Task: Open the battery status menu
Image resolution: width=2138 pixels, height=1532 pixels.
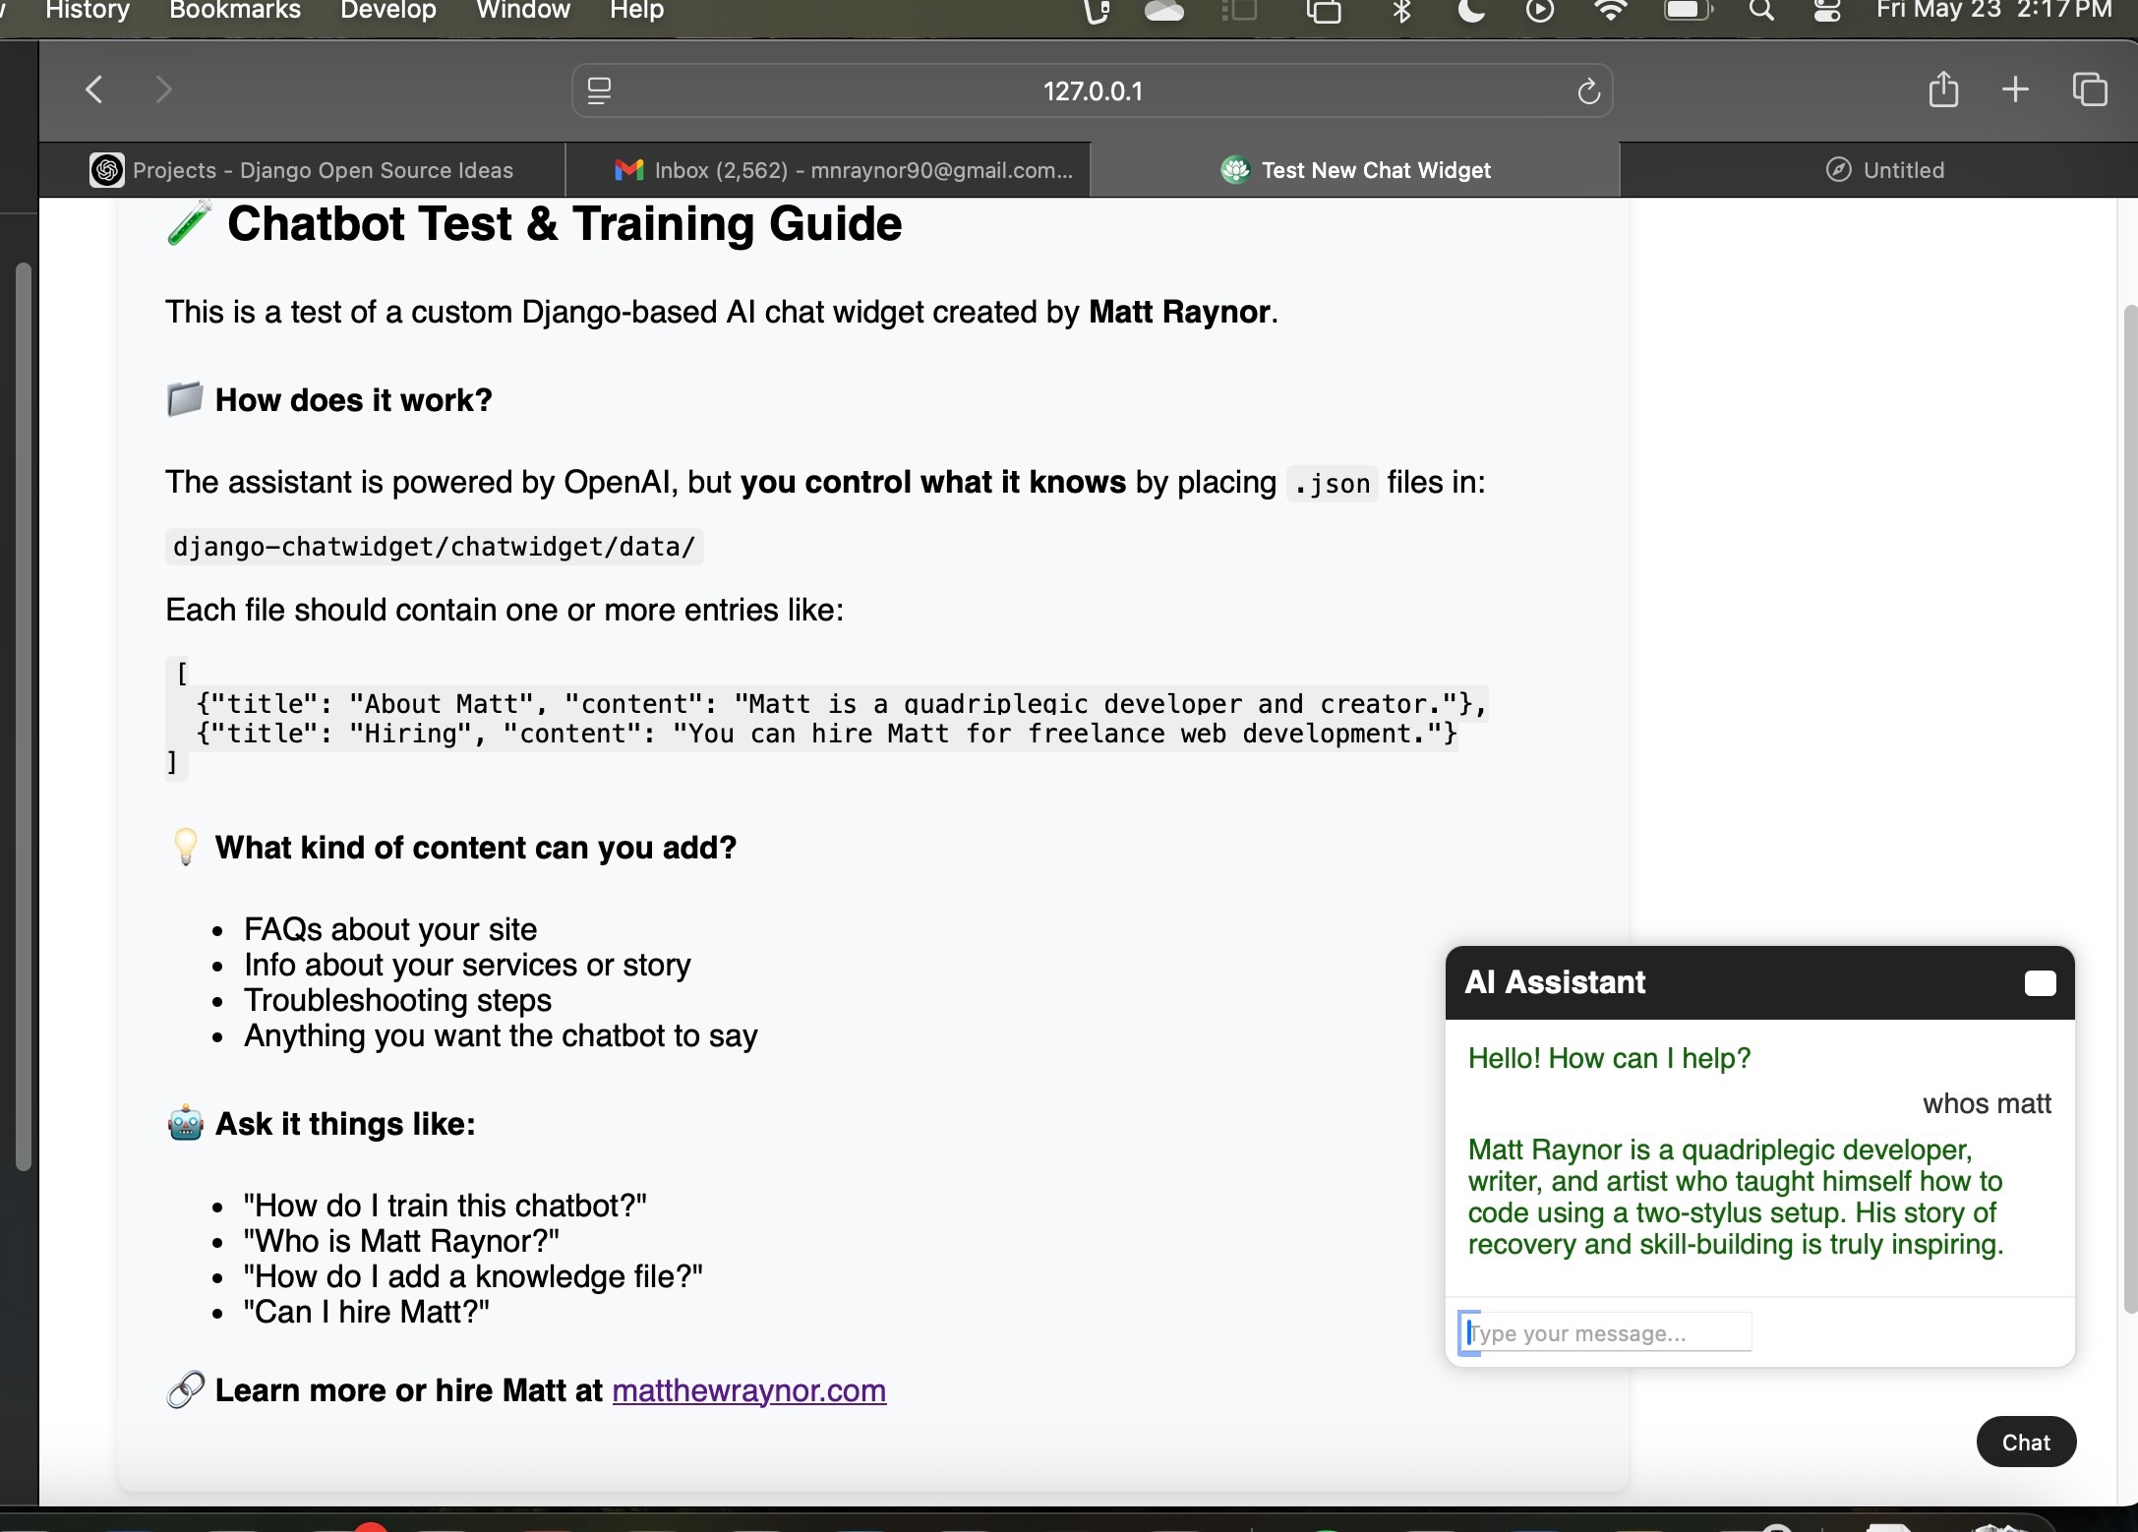Action: pos(1687,11)
